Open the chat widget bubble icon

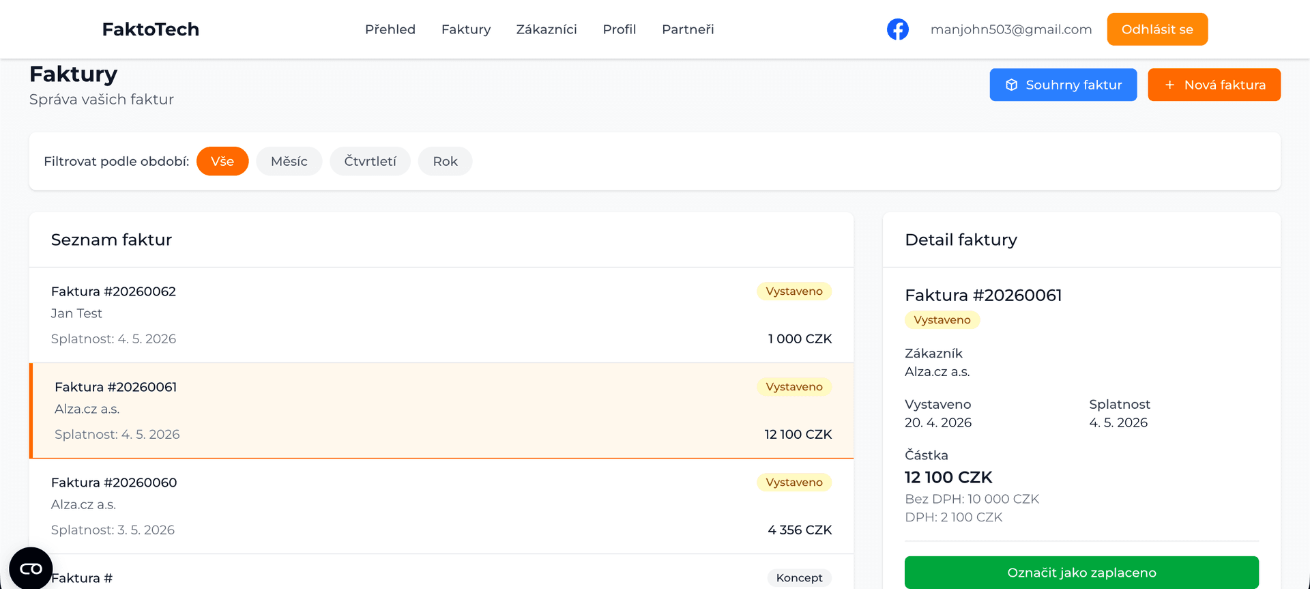pos(31,569)
